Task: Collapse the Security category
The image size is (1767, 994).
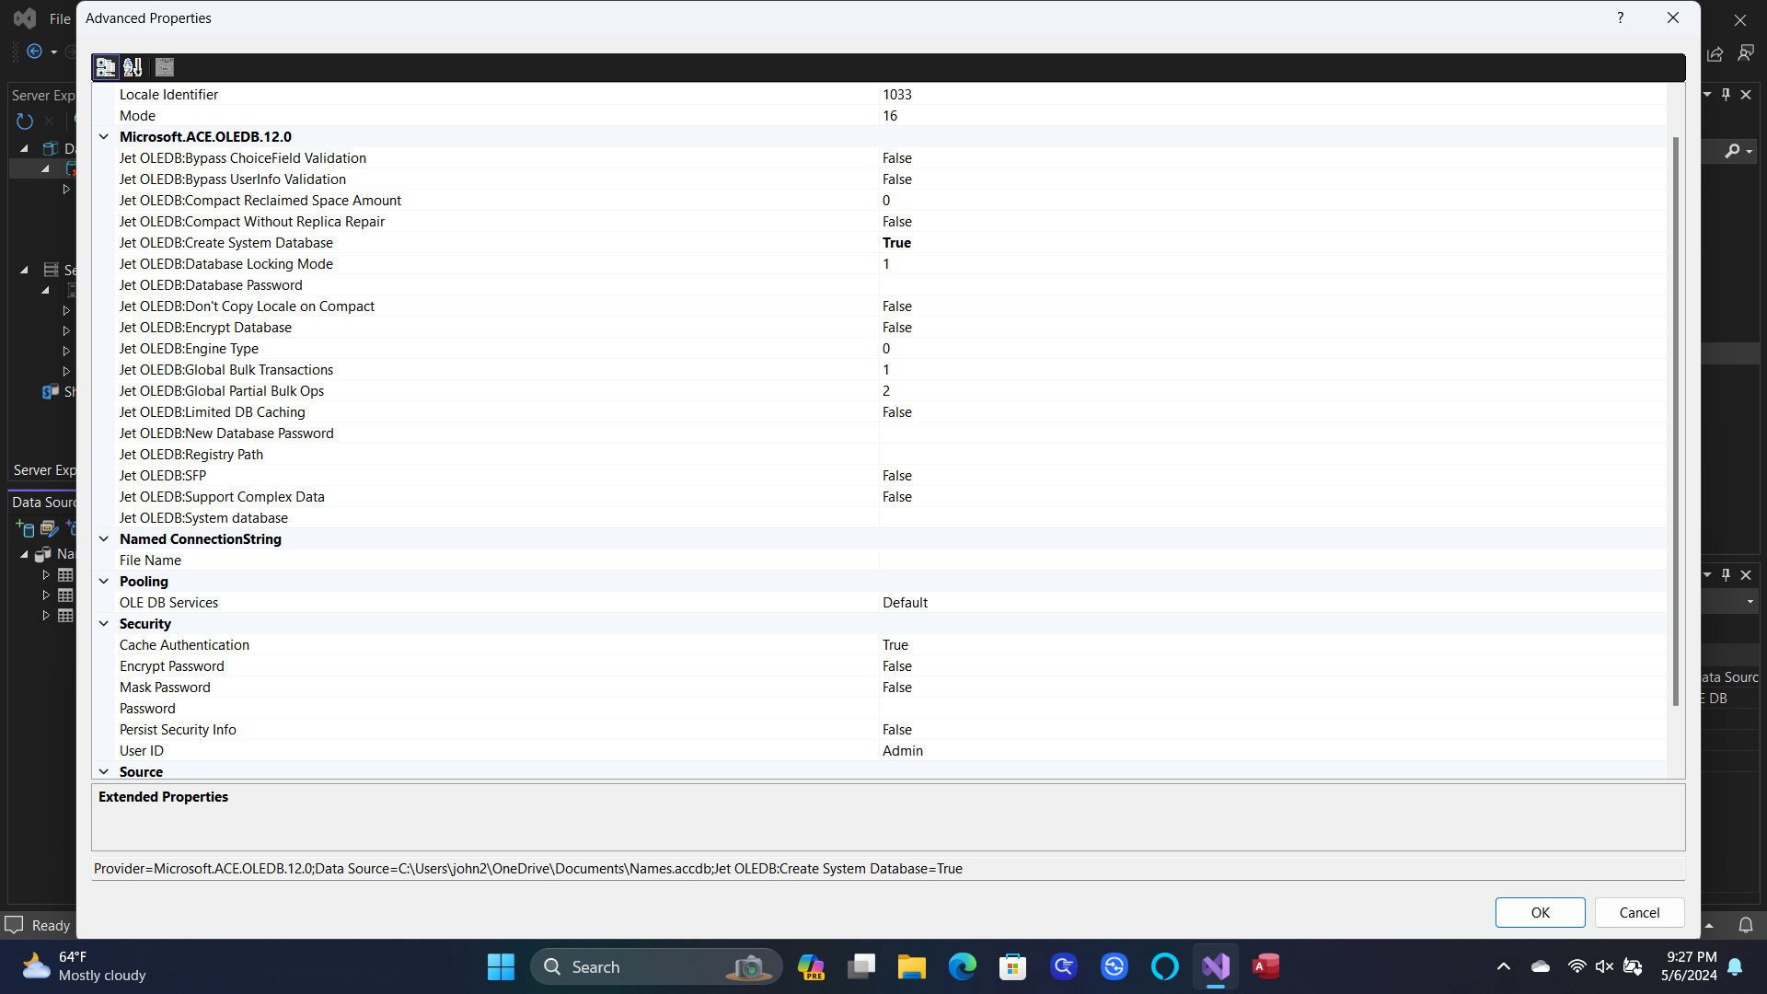Action: point(104,623)
